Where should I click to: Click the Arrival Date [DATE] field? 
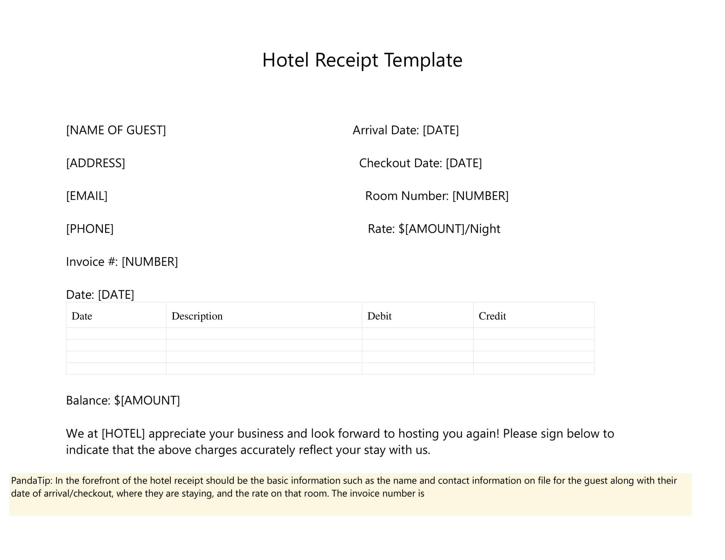click(406, 130)
